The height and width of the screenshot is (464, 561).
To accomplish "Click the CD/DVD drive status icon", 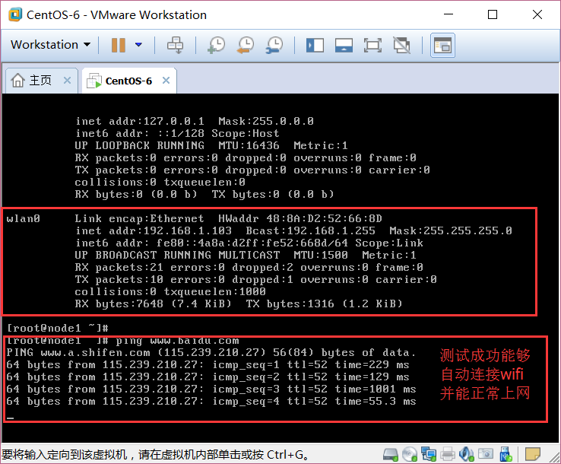I will [x=410, y=454].
